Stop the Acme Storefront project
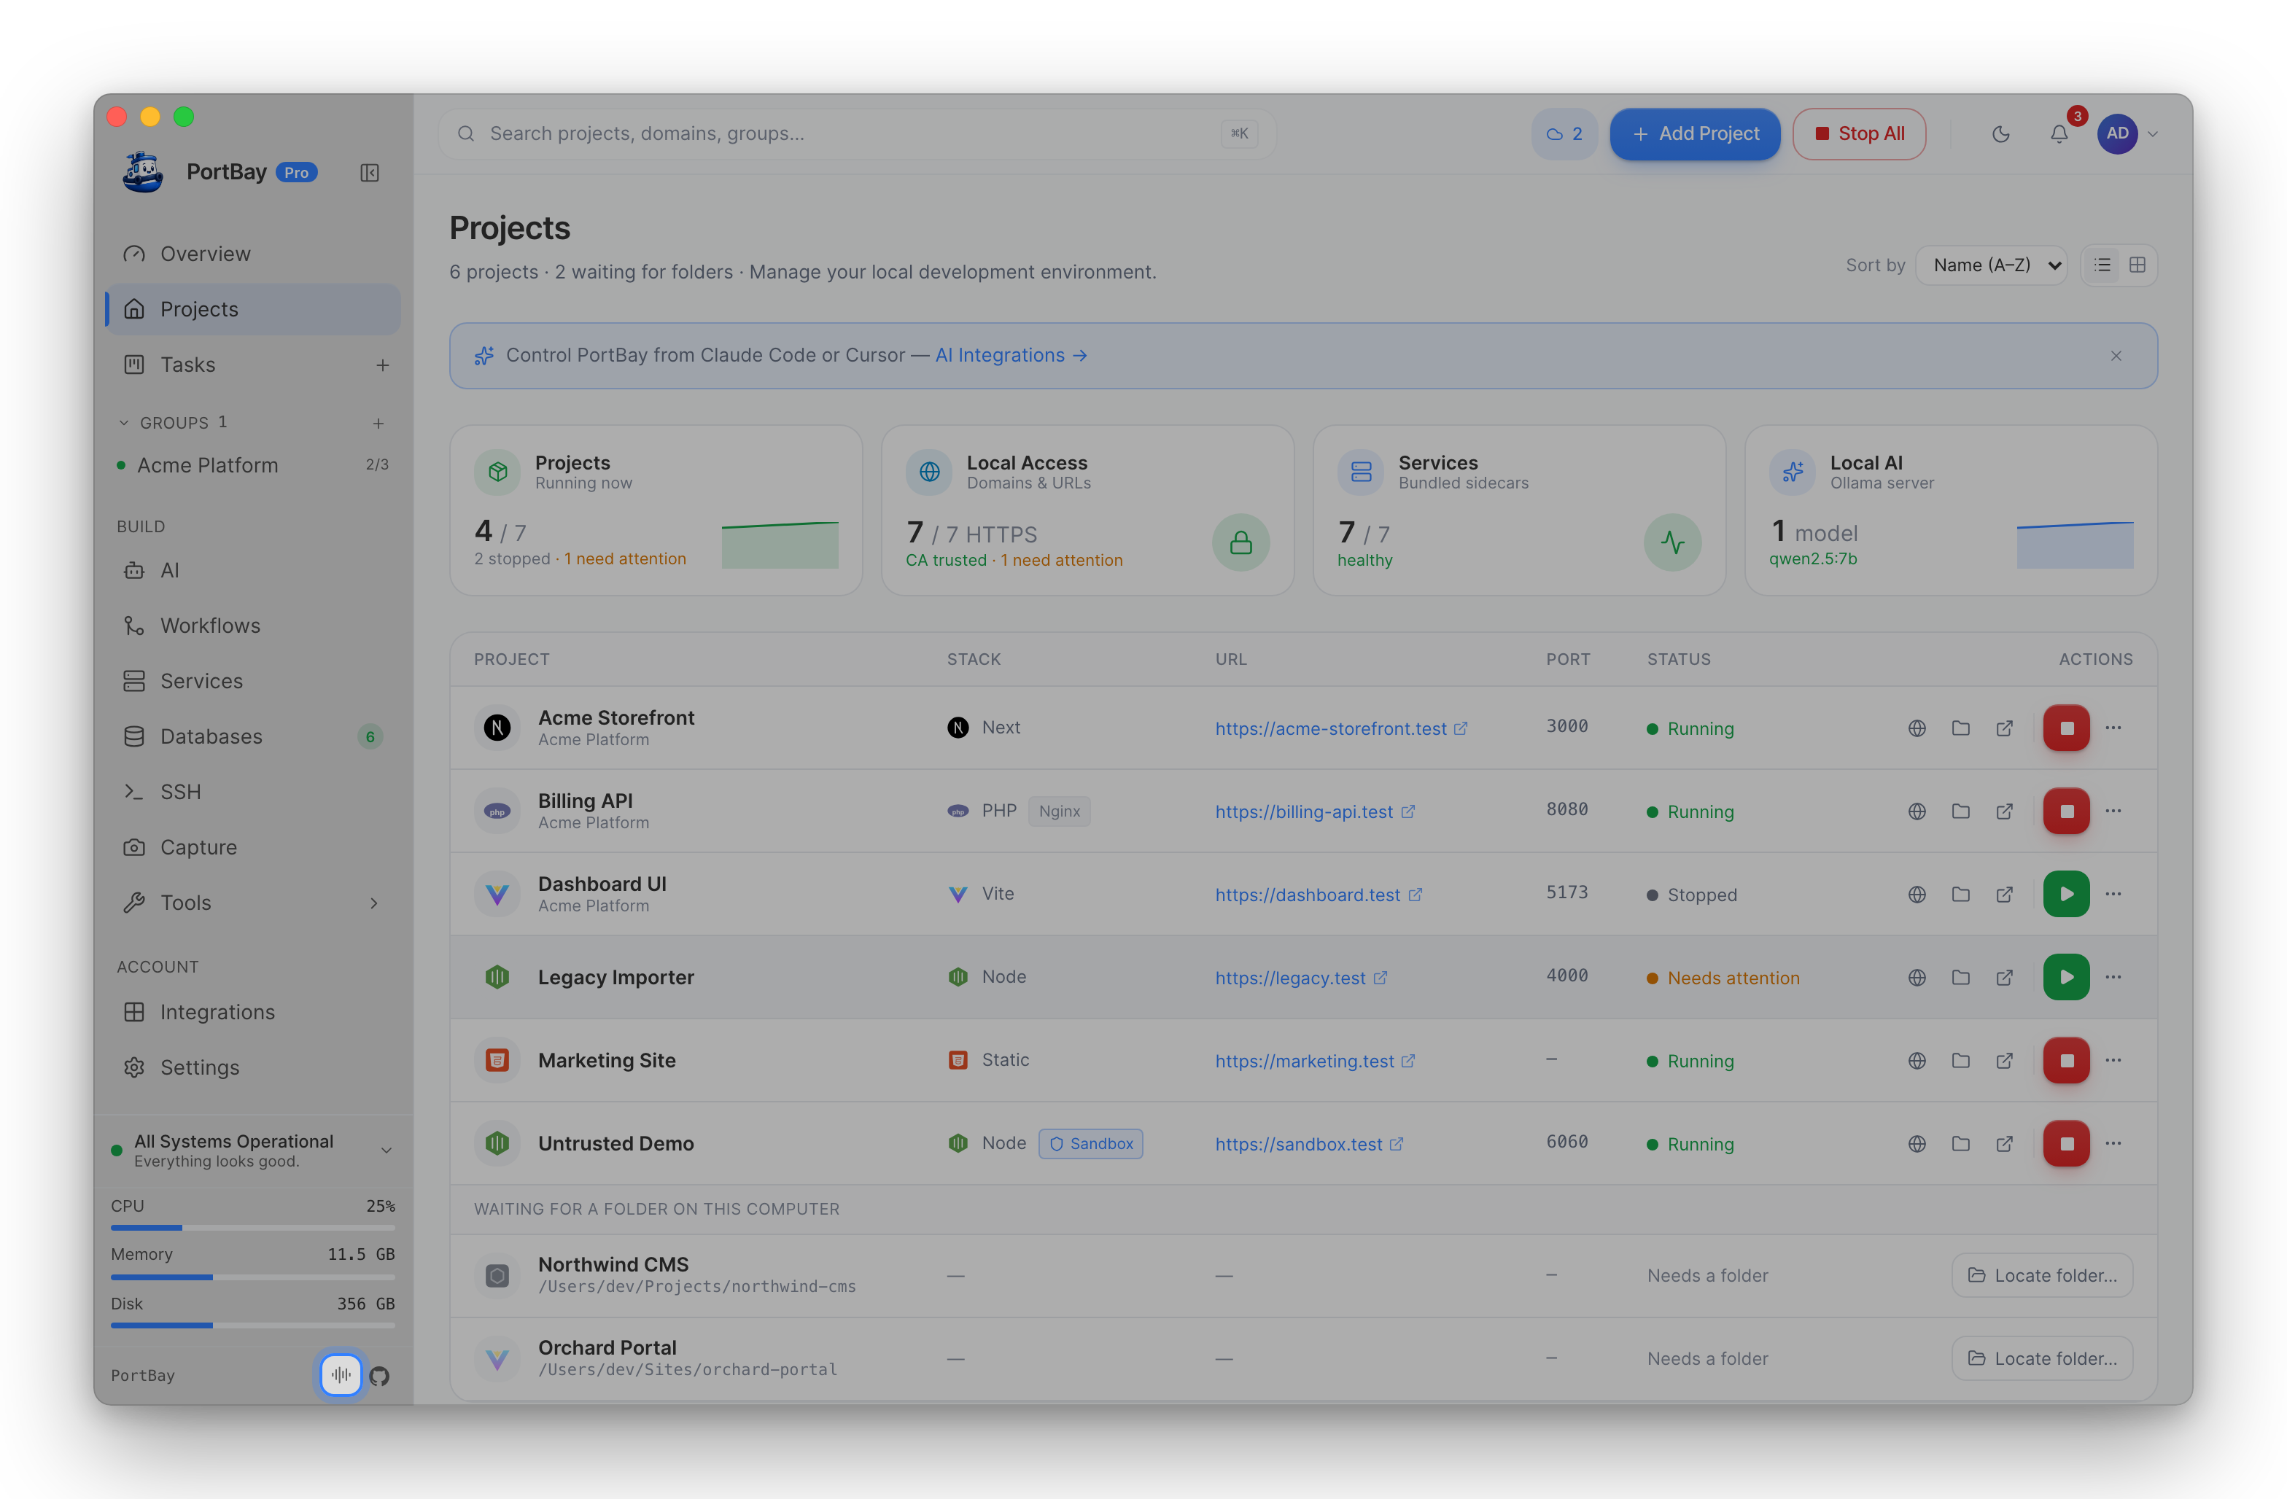The height and width of the screenshot is (1499, 2287). 2066,728
